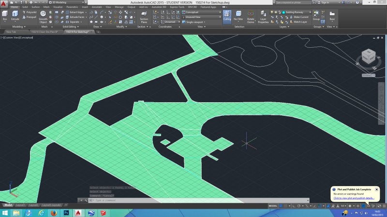This screenshot has height=217, width=387.
Task: Toggle MODEL space in status bar
Action: click(273, 205)
